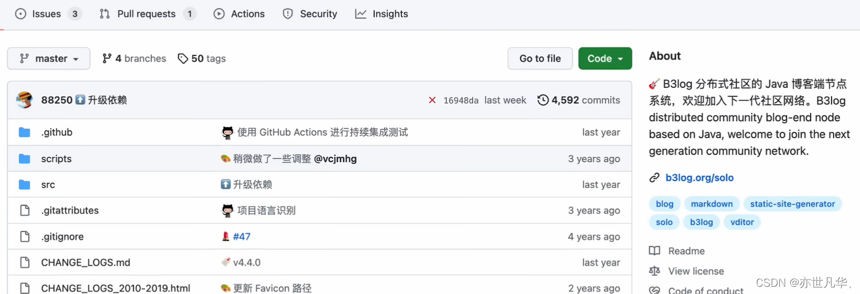Click the .github folder icon
860x294 pixels.
(x=25, y=132)
